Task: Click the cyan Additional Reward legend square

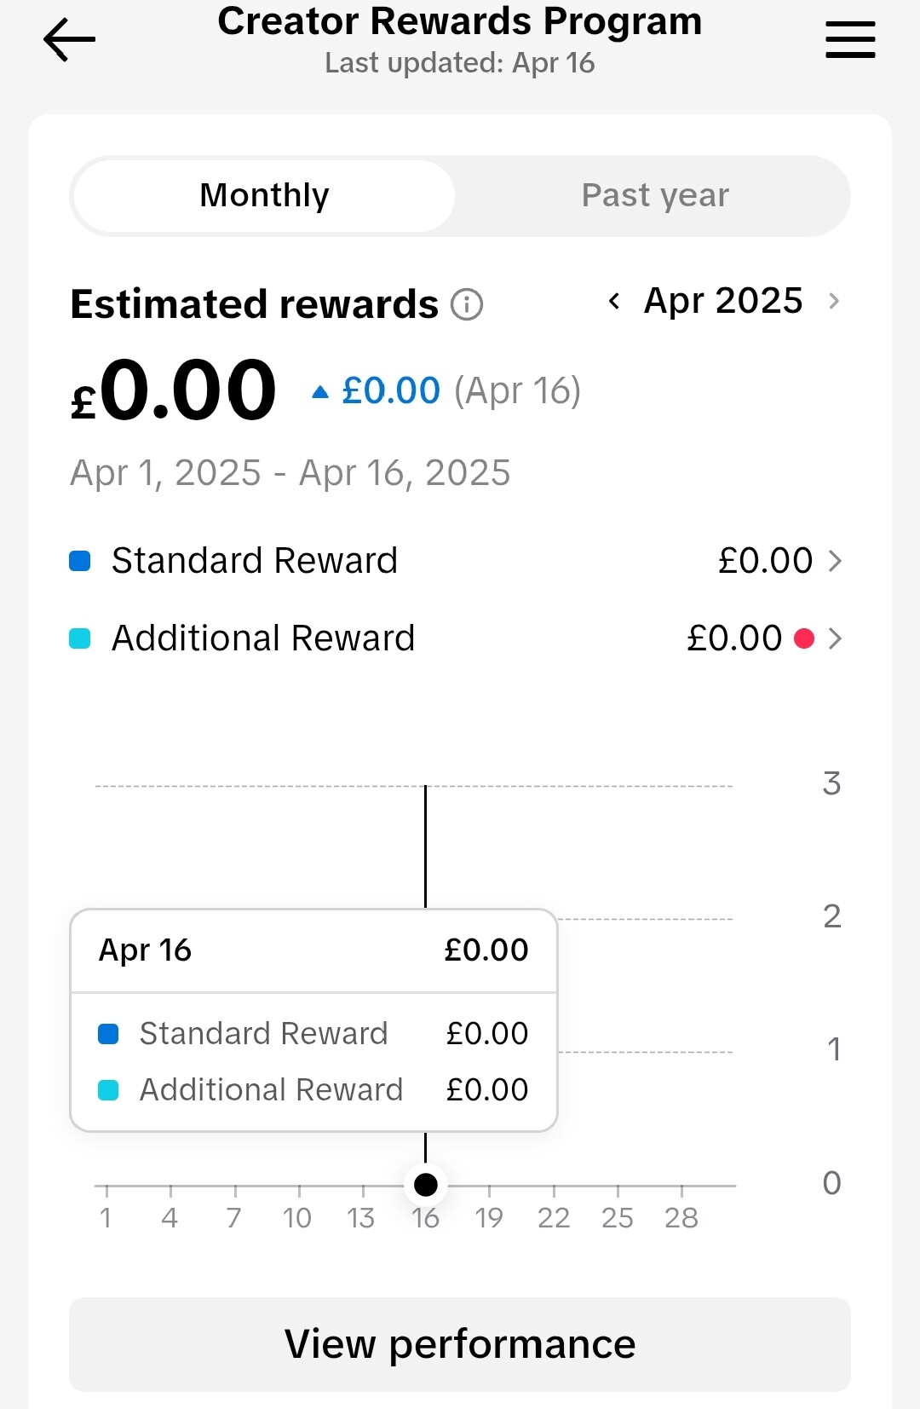Action: click(x=80, y=638)
